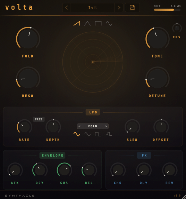The width and height of the screenshot is (186, 199).
Task: Open the FOLD LFO target selector
Action: point(93,126)
